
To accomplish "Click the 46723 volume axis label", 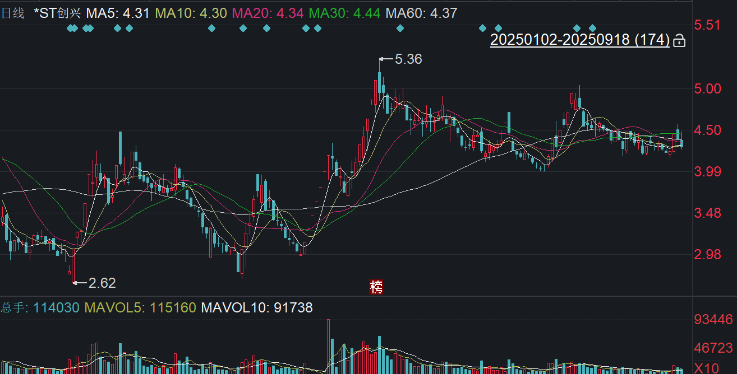I will tap(713, 348).
